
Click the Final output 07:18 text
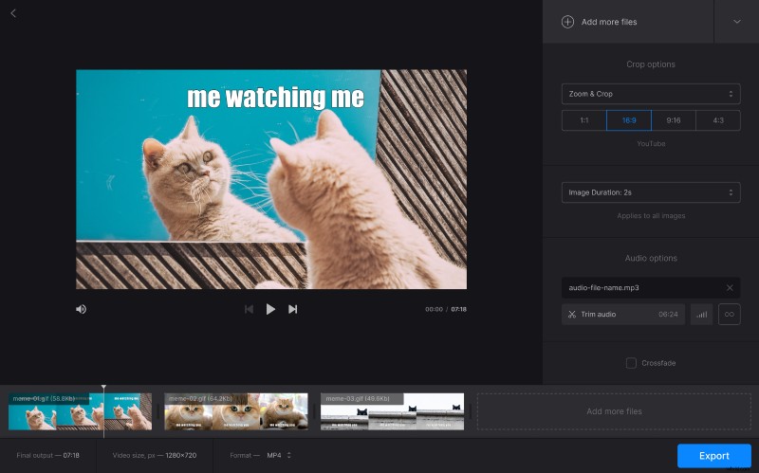[x=48, y=455]
